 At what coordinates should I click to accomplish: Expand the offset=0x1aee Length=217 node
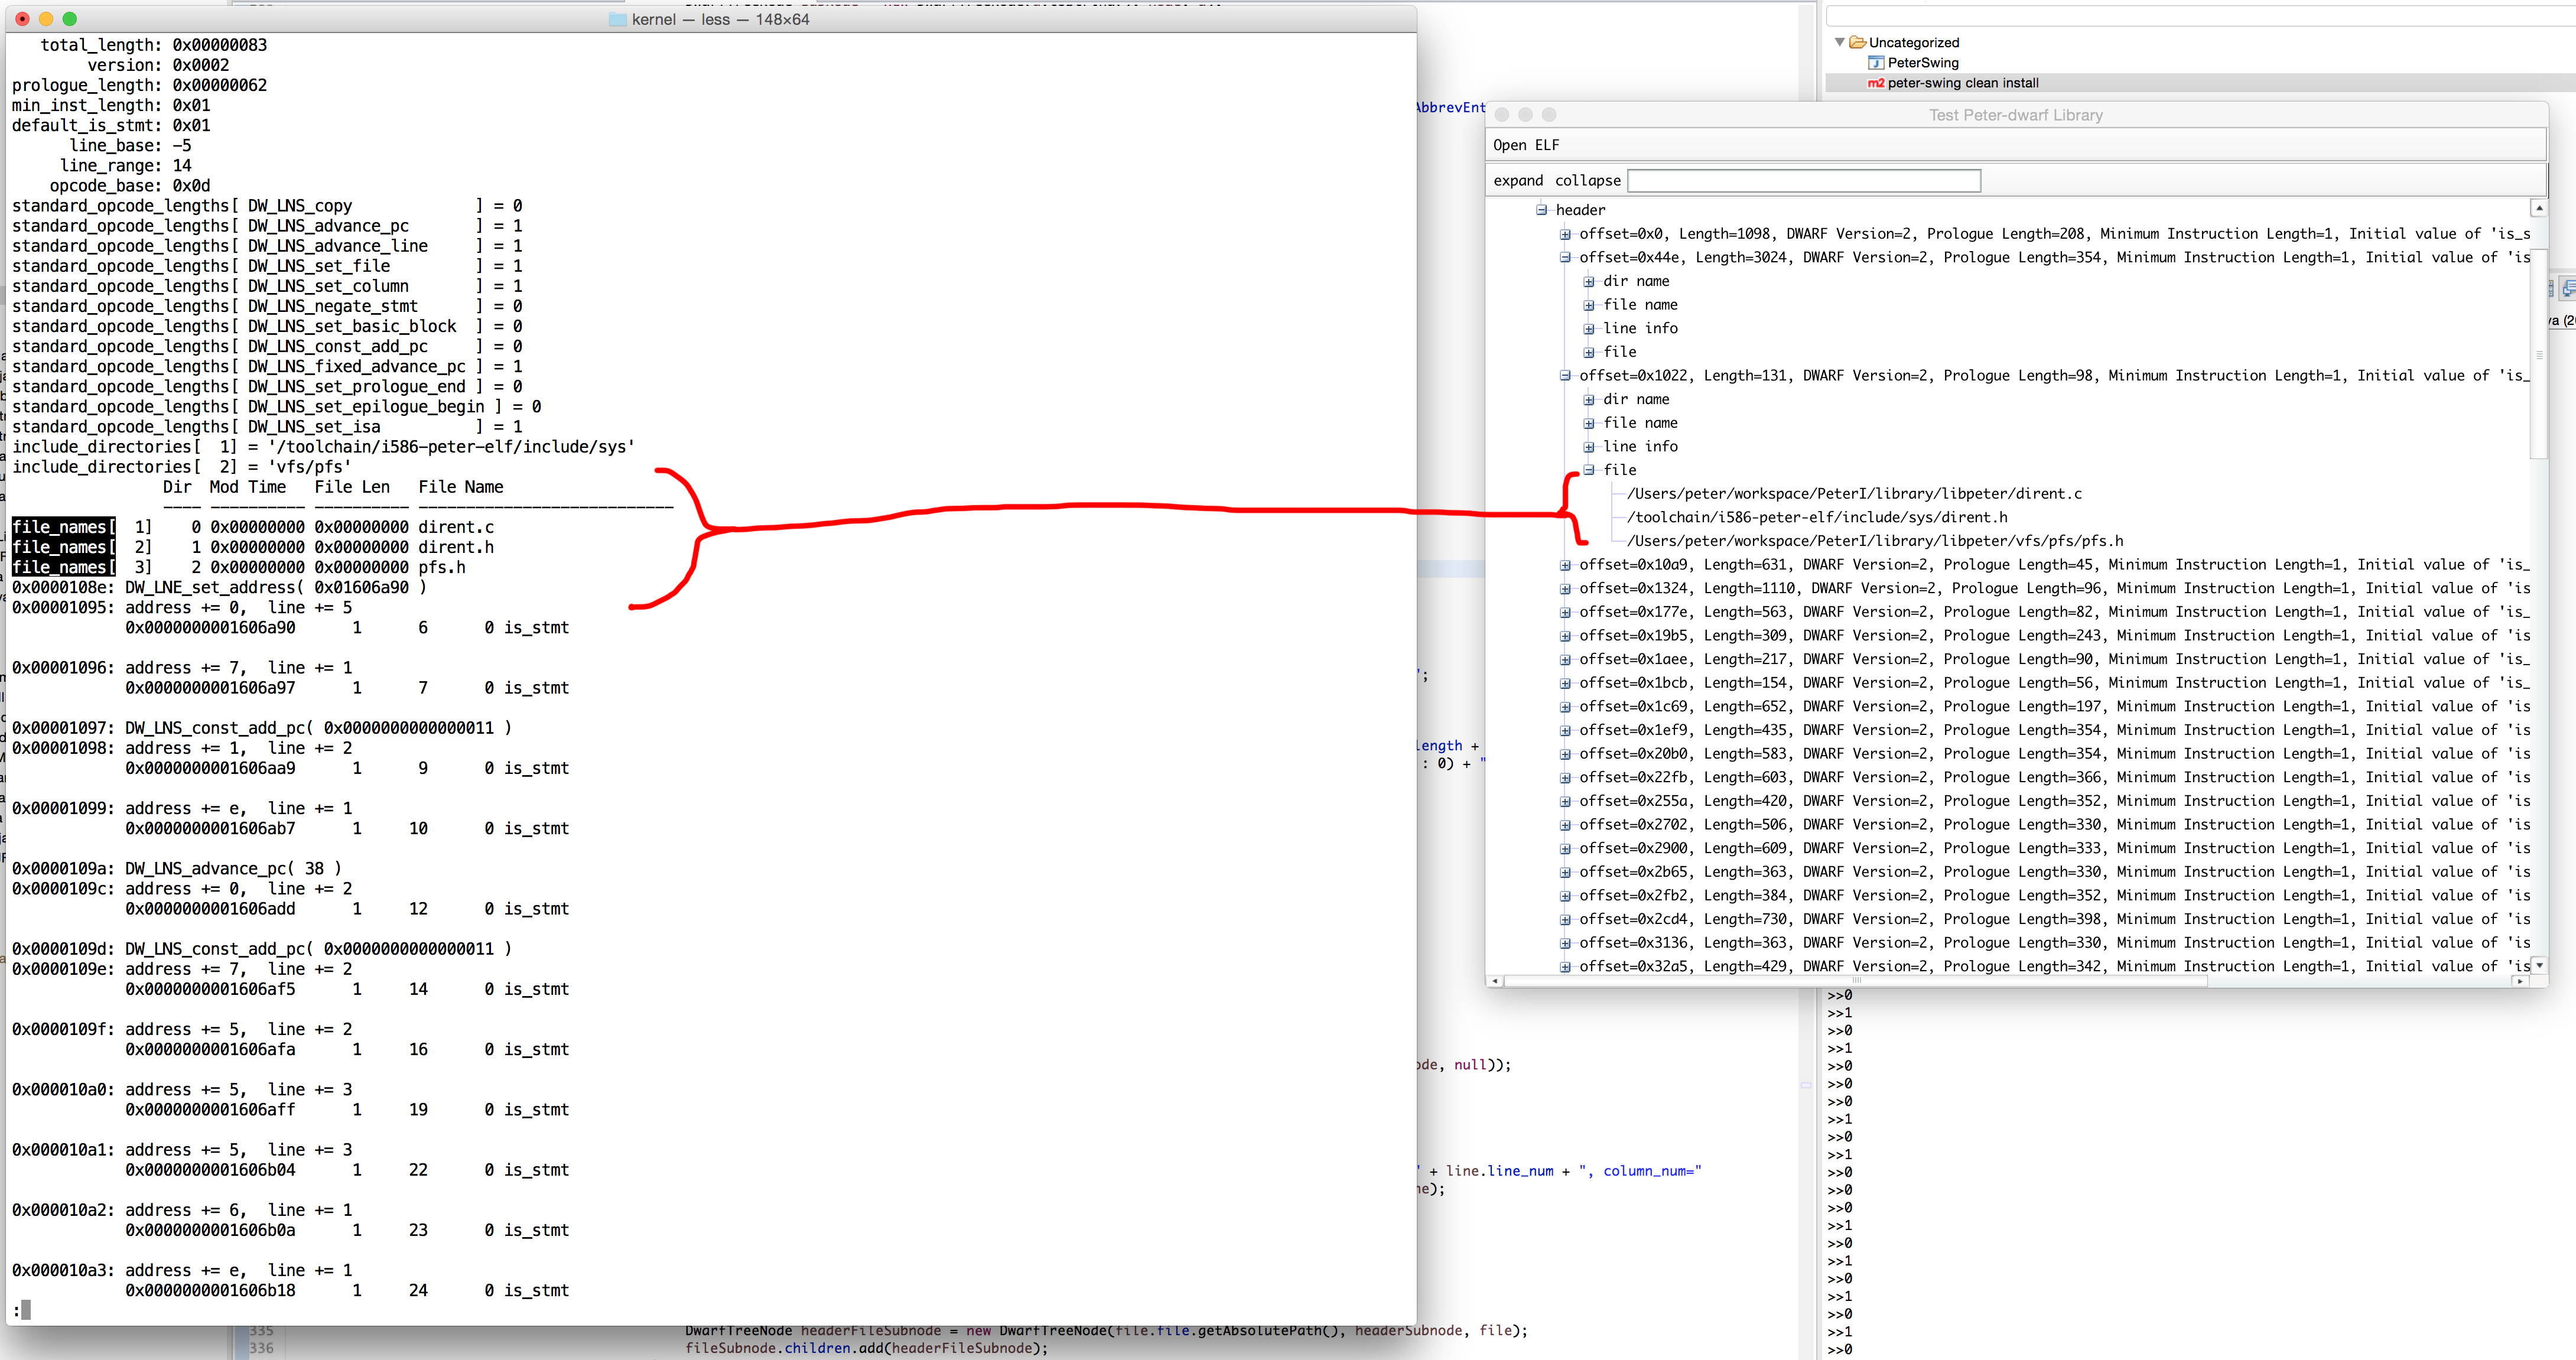click(1565, 659)
